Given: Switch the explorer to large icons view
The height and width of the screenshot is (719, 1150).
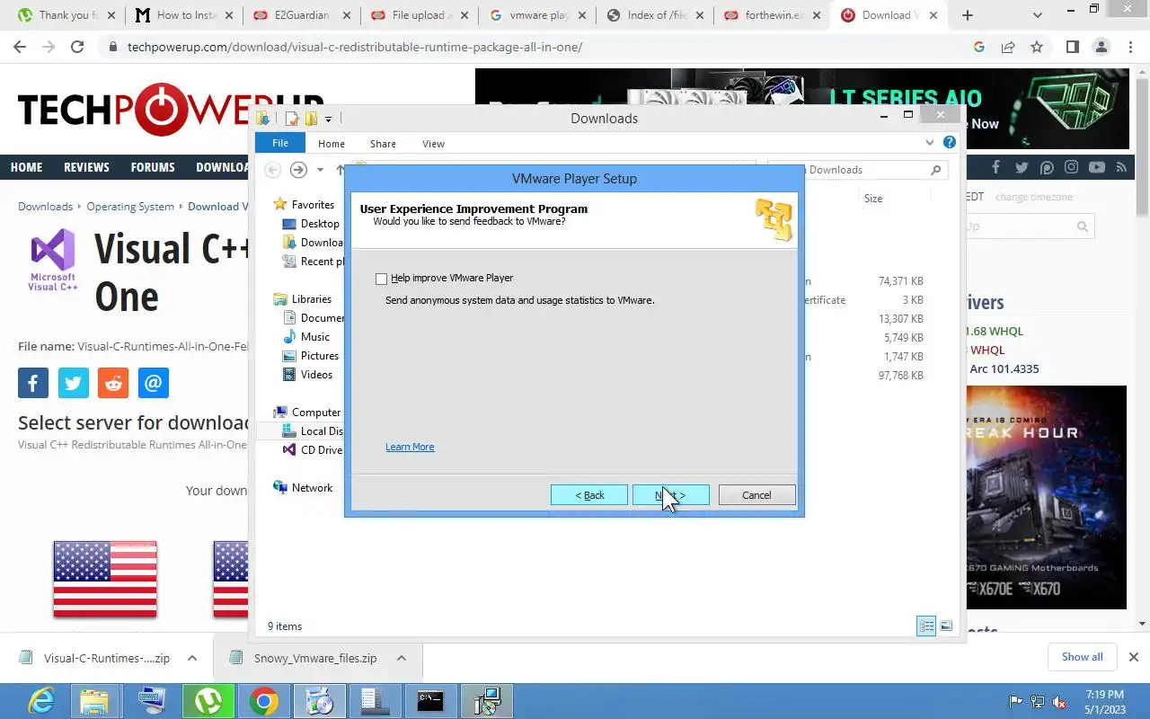Looking at the screenshot, I should pyautogui.click(x=946, y=626).
